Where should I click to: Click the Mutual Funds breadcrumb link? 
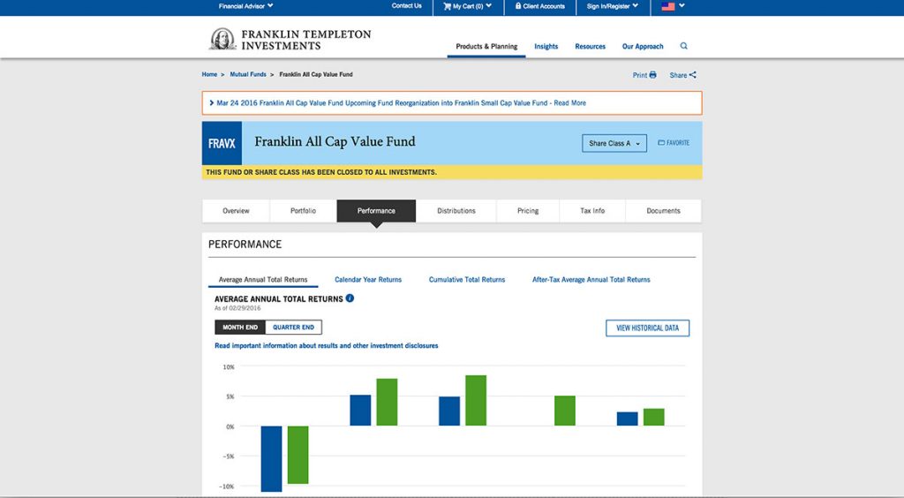click(248, 74)
